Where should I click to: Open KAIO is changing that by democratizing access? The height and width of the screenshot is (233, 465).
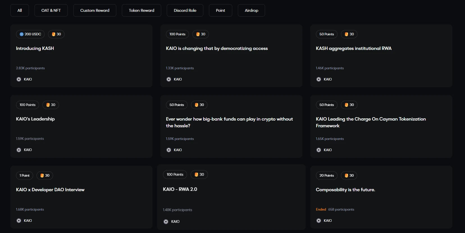point(217,49)
